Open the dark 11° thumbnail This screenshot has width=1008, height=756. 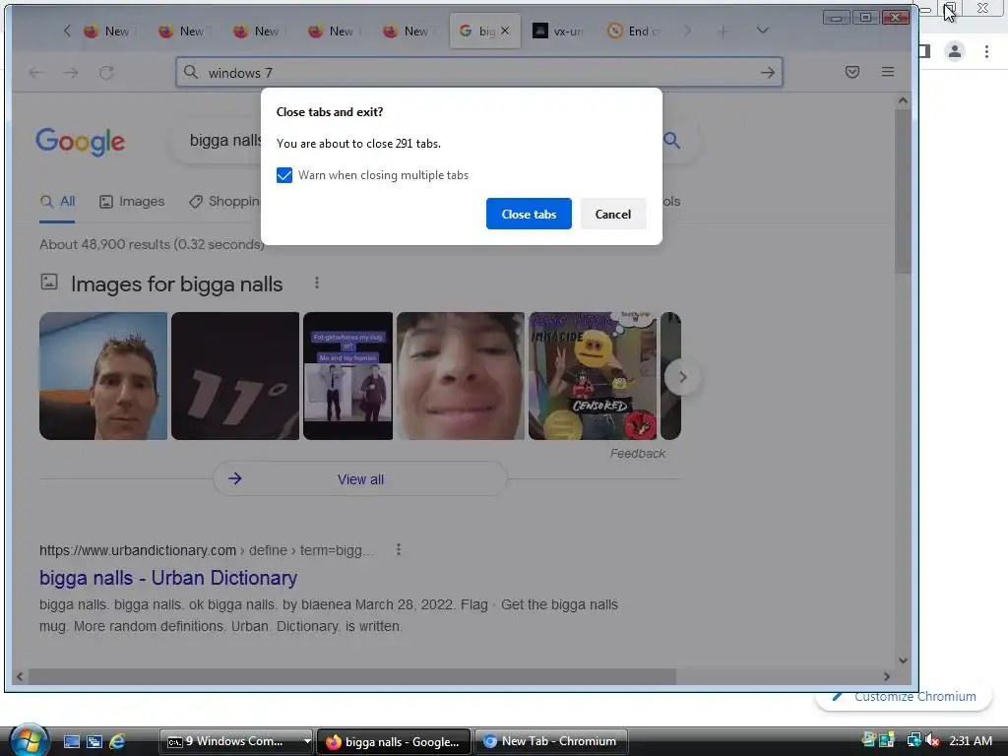[x=235, y=376]
